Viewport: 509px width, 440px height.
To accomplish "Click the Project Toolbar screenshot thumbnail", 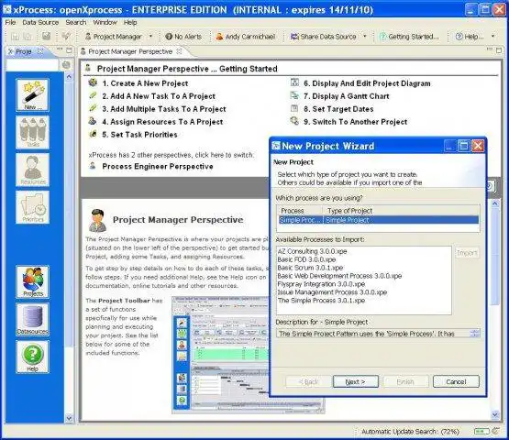I will (248, 355).
